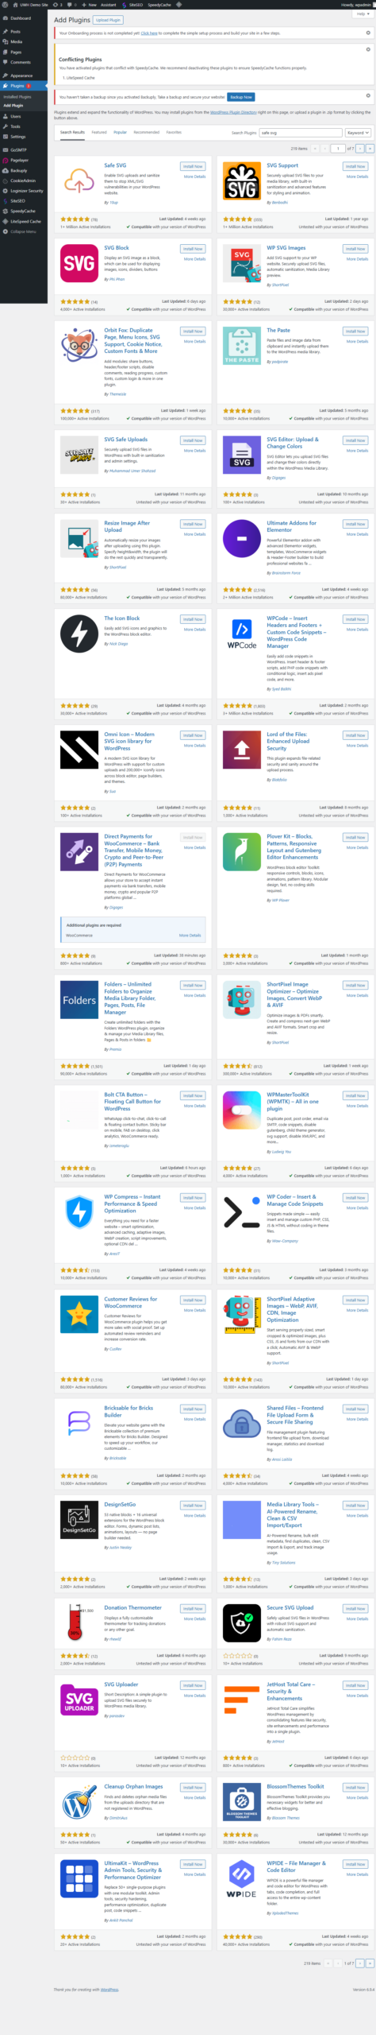
Task: Switch to the Popular tab
Action: pyautogui.click(x=120, y=132)
